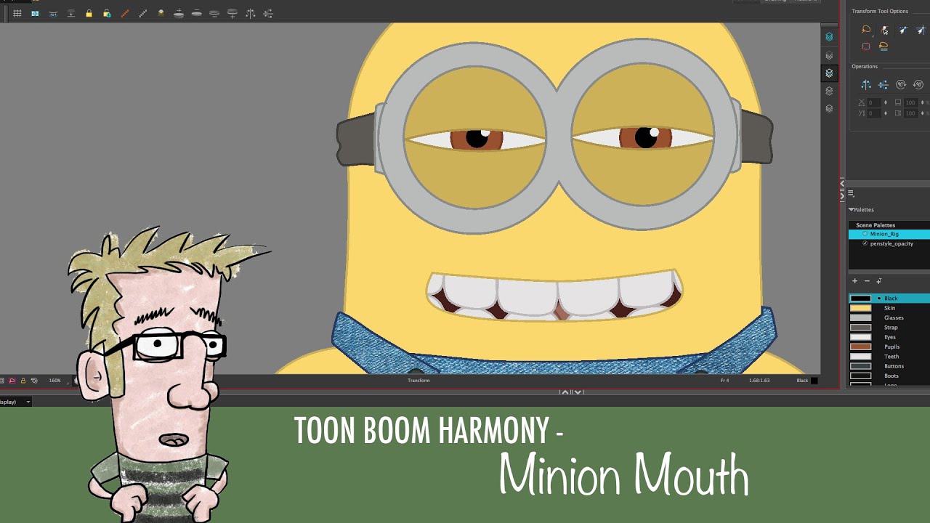Click the add layer plus icon
This screenshot has width=930, height=523.
click(x=179, y=14)
